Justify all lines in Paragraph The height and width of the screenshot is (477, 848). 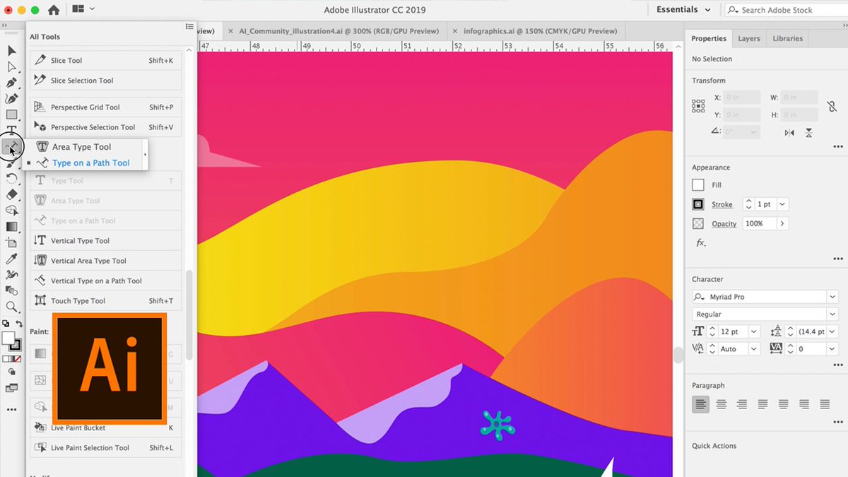coord(825,404)
